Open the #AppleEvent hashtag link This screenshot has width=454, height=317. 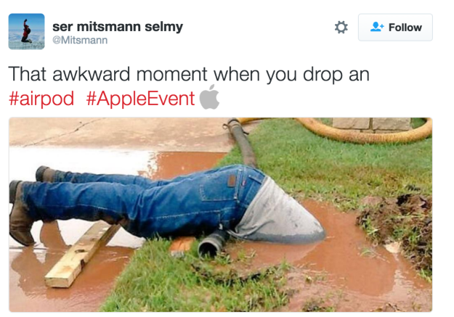tap(140, 99)
